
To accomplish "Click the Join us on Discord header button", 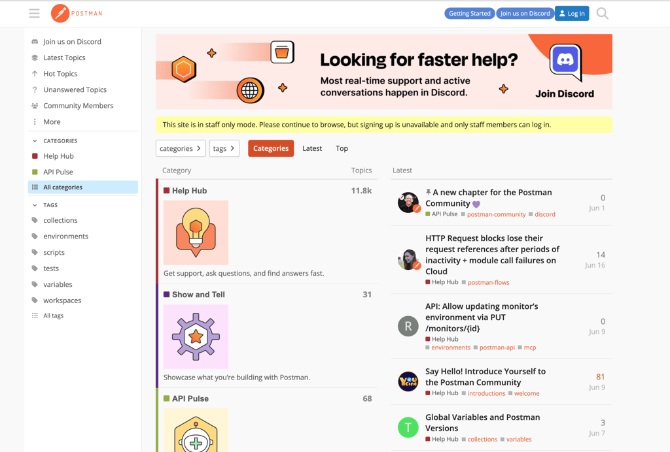I will (x=525, y=14).
